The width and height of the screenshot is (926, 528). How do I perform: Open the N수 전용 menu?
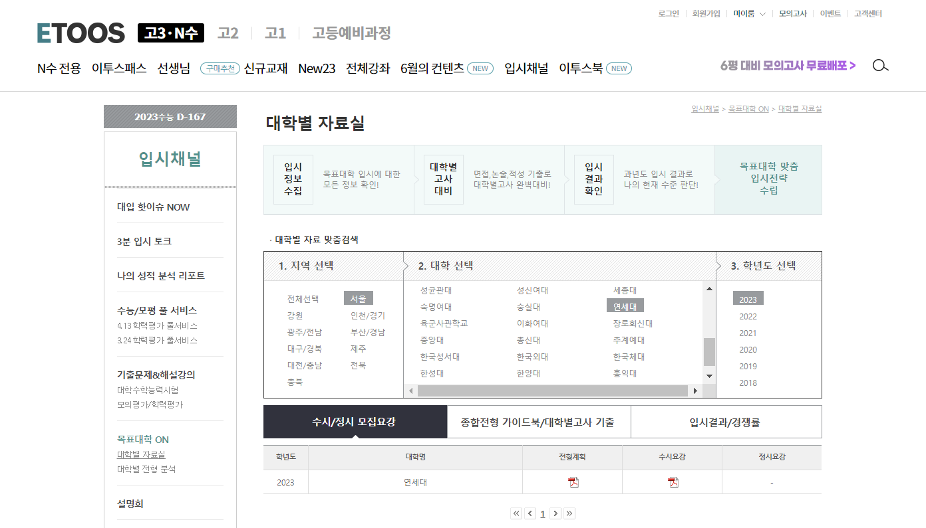[59, 68]
